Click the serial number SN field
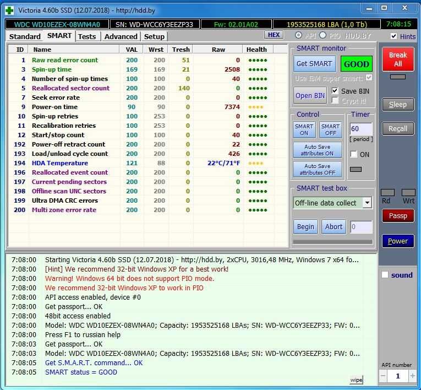The image size is (421, 390). coord(155,24)
